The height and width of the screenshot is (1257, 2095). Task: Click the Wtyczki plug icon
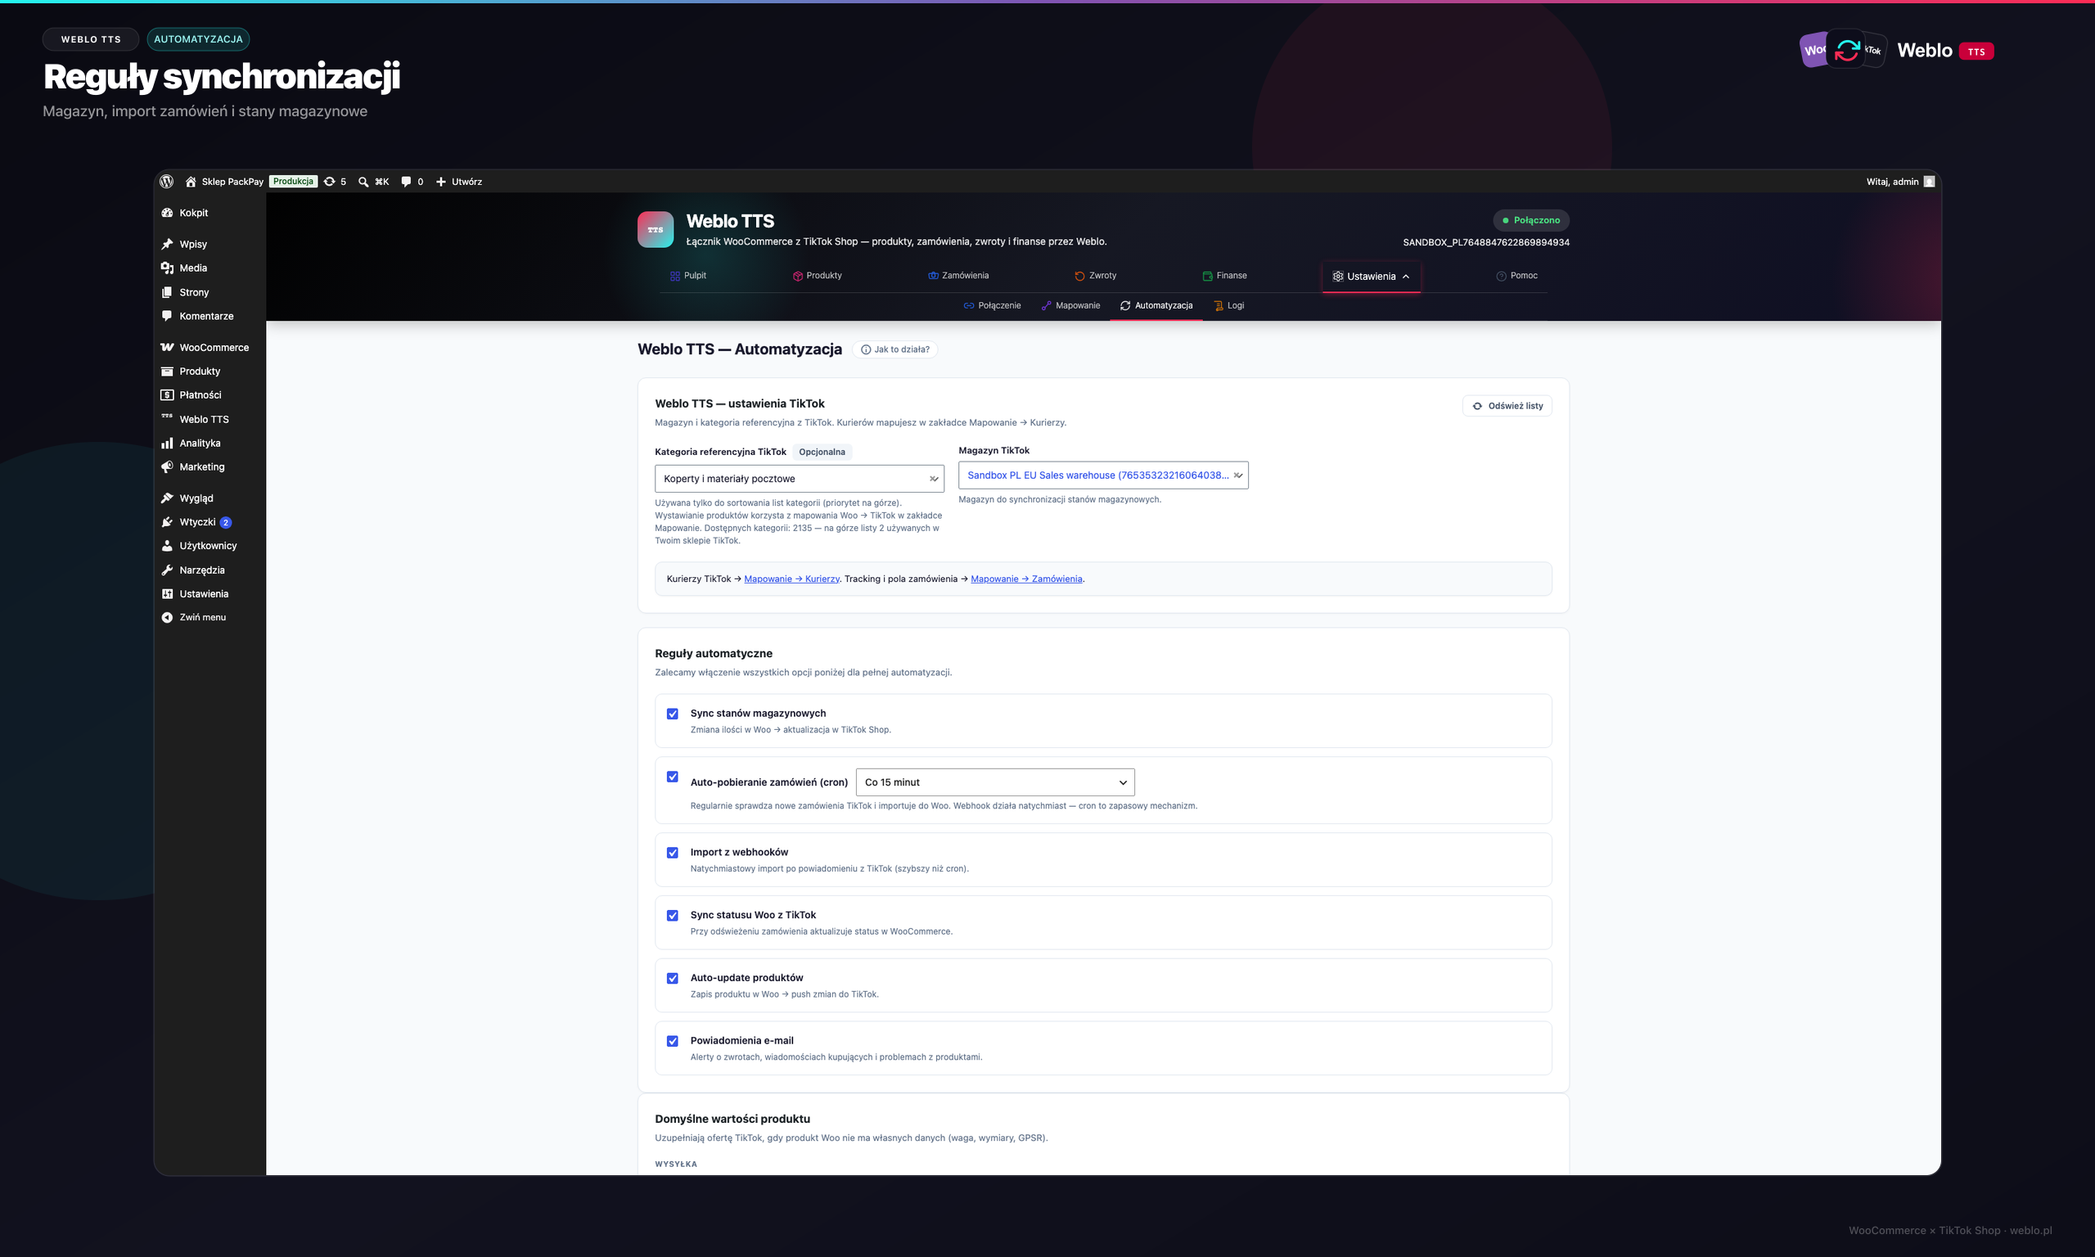pos(167,522)
